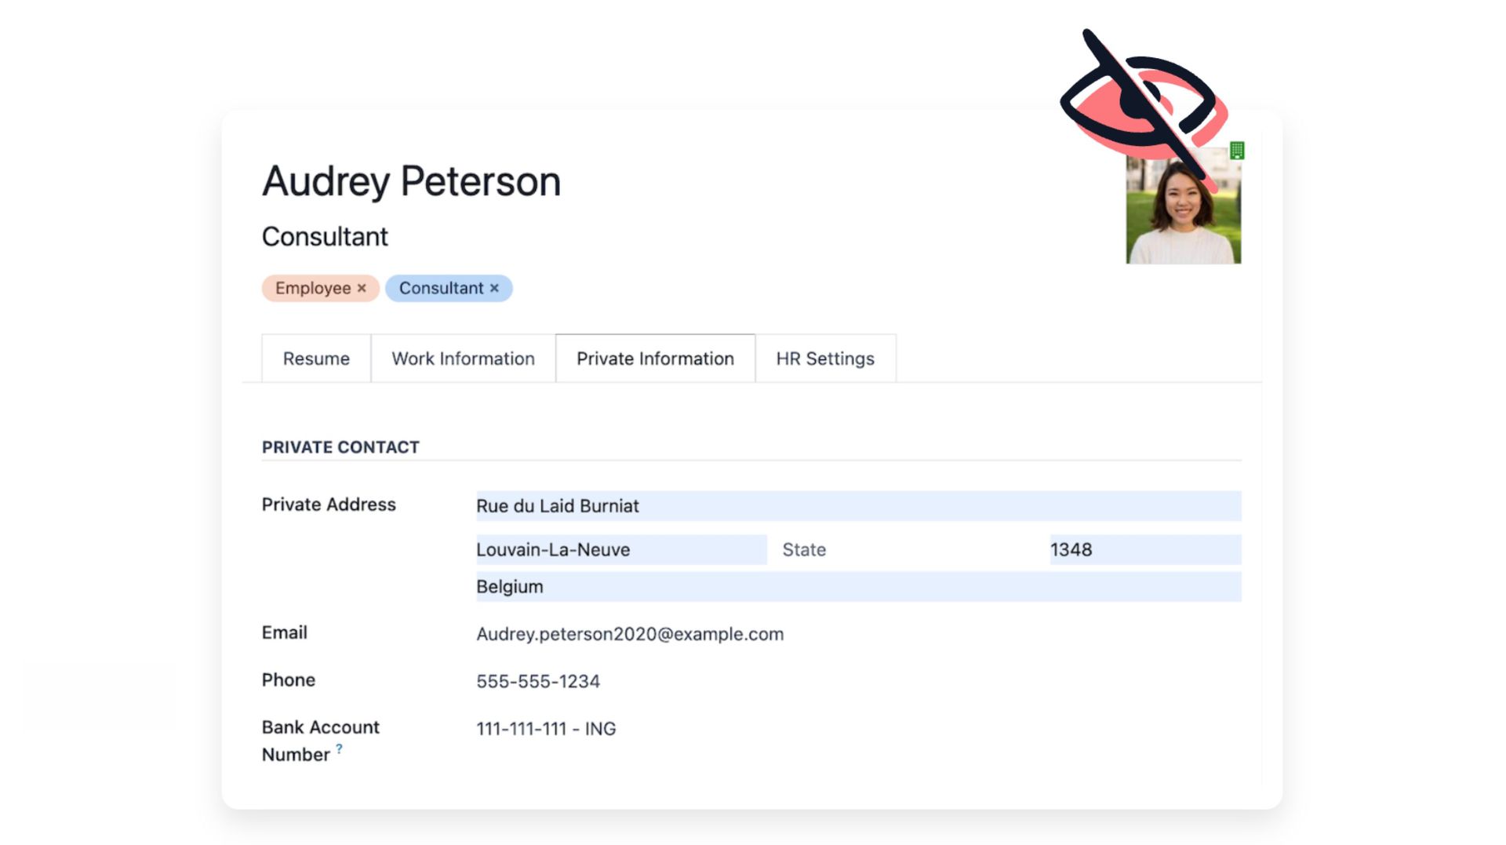Click the Louvain-La-Neuve city field
The image size is (1506, 845).
(x=620, y=550)
